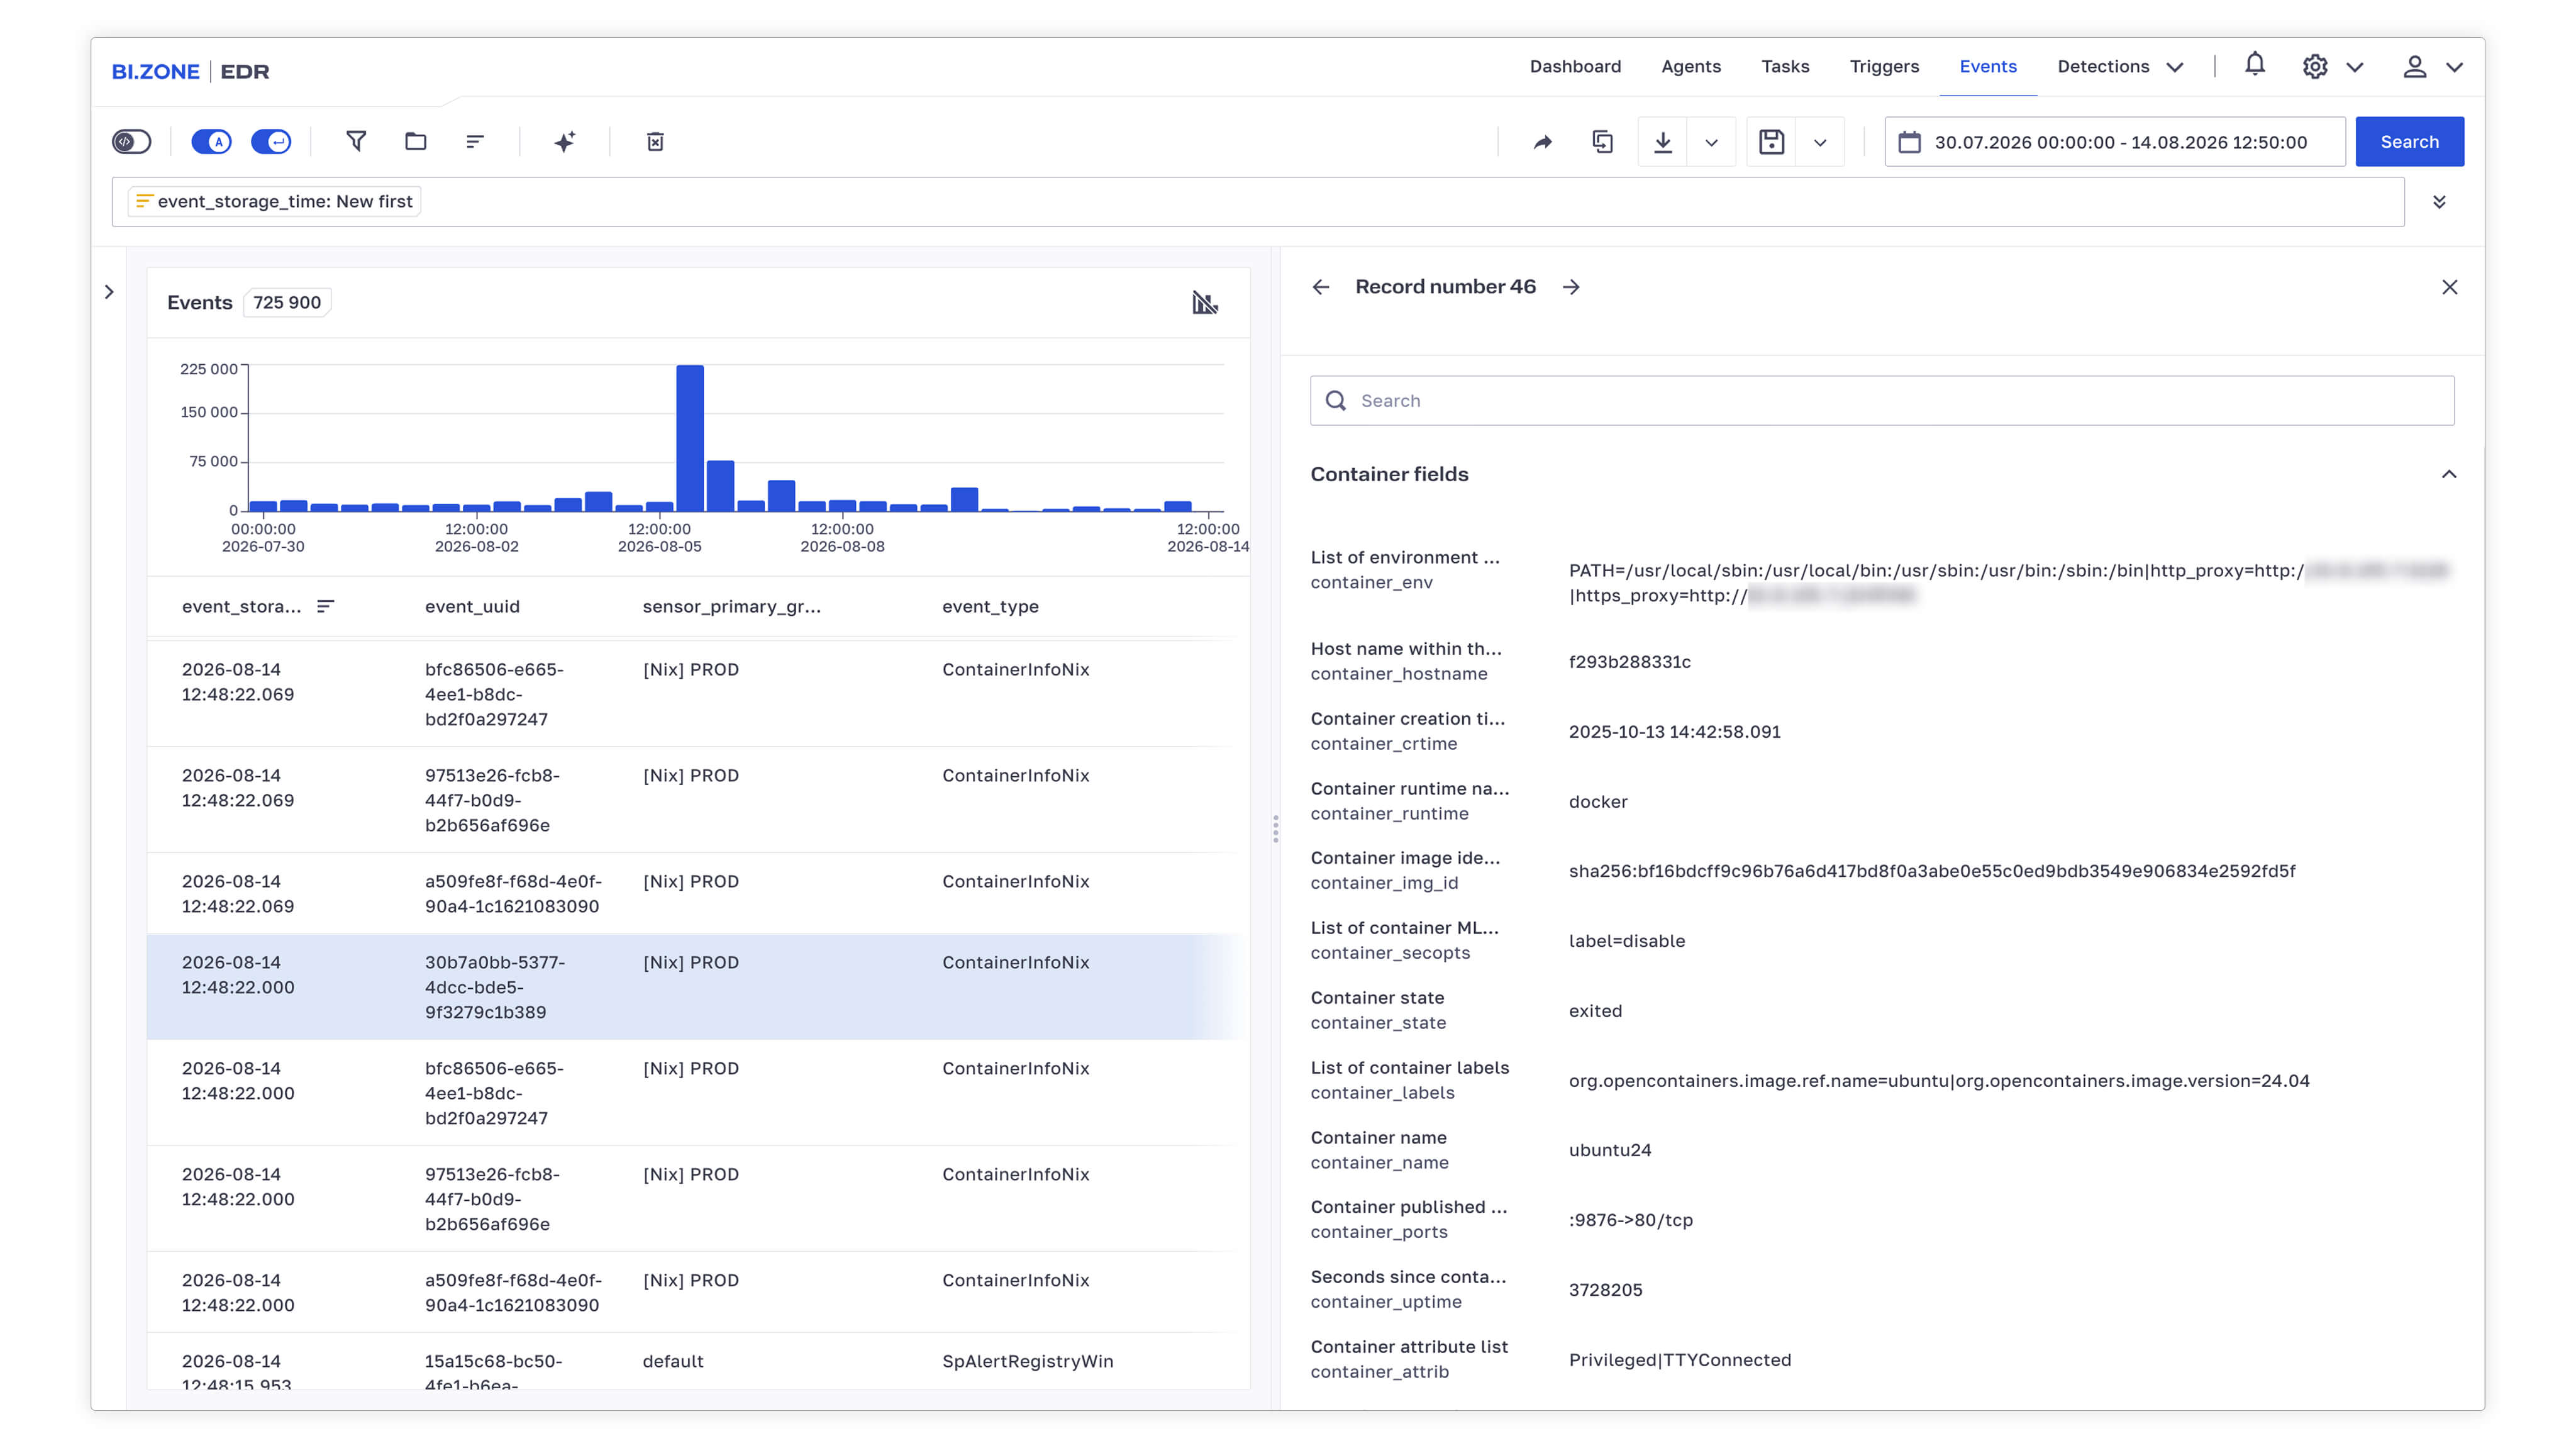Hide the events histogram chart
Screen dimensions: 2576x1448
coord(1205,303)
